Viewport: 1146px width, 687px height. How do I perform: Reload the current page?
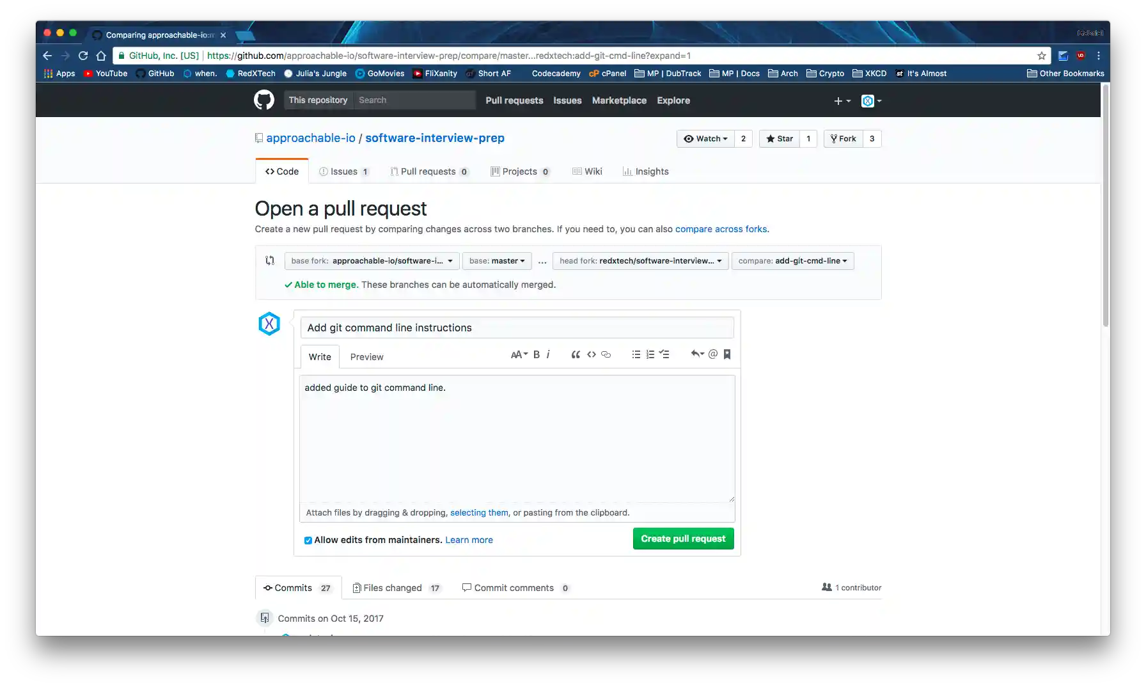83,56
